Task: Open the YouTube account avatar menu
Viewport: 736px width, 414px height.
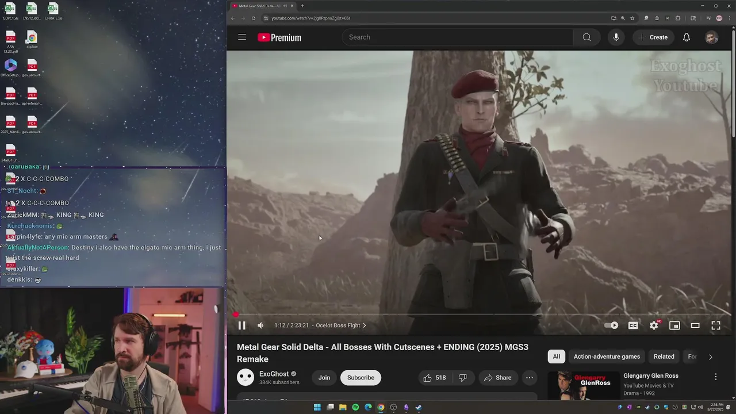Action: pos(712,37)
